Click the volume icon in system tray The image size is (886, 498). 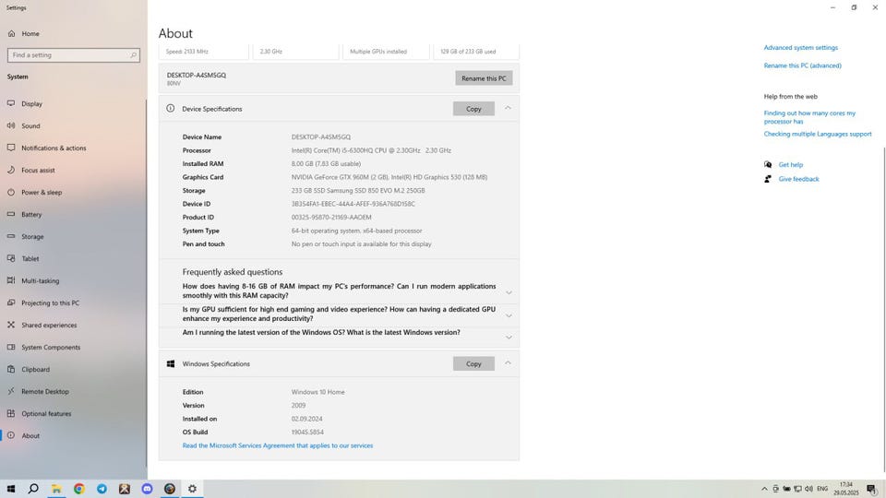tap(808, 489)
